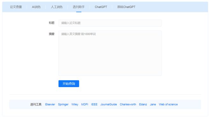Click inside the English abstract textarea
Screen dimensions: 210x118
point(110,53)
